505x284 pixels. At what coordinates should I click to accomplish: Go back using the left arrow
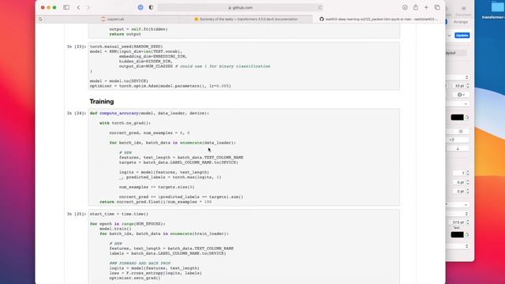79,7
